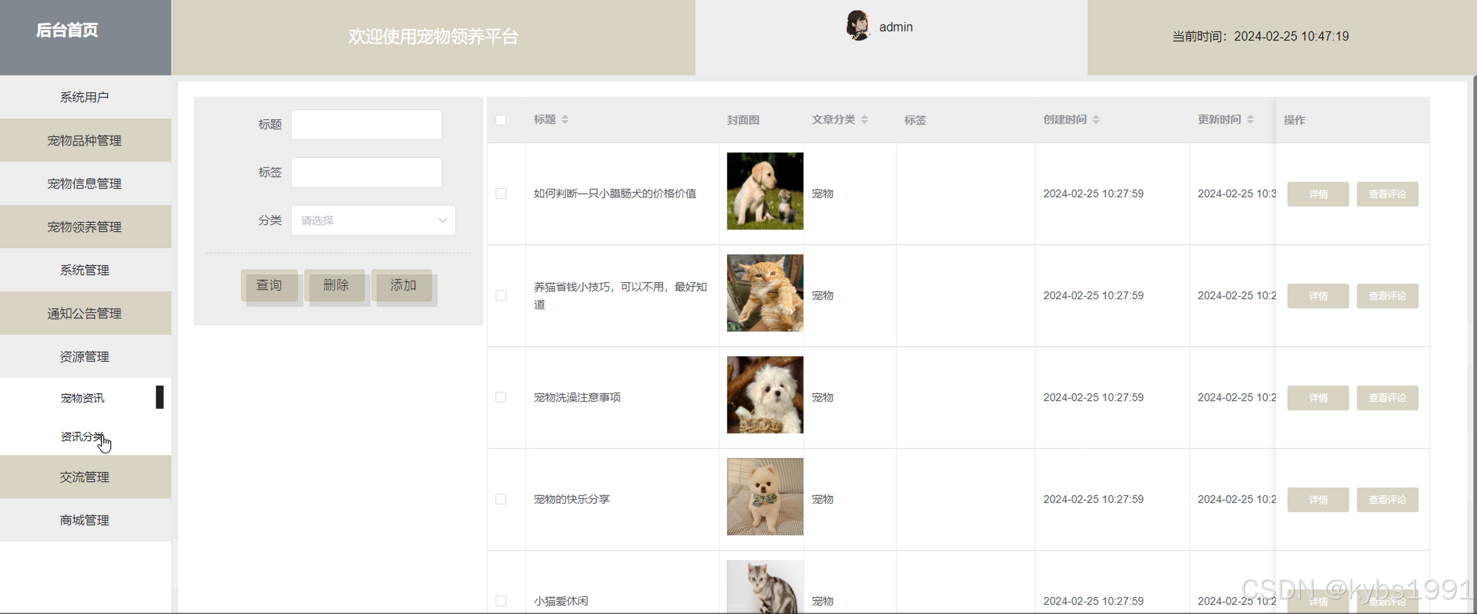This screenshot has width=1477, height=614.
Task: Open the white fluffy dog cover image
Action: 764,395
